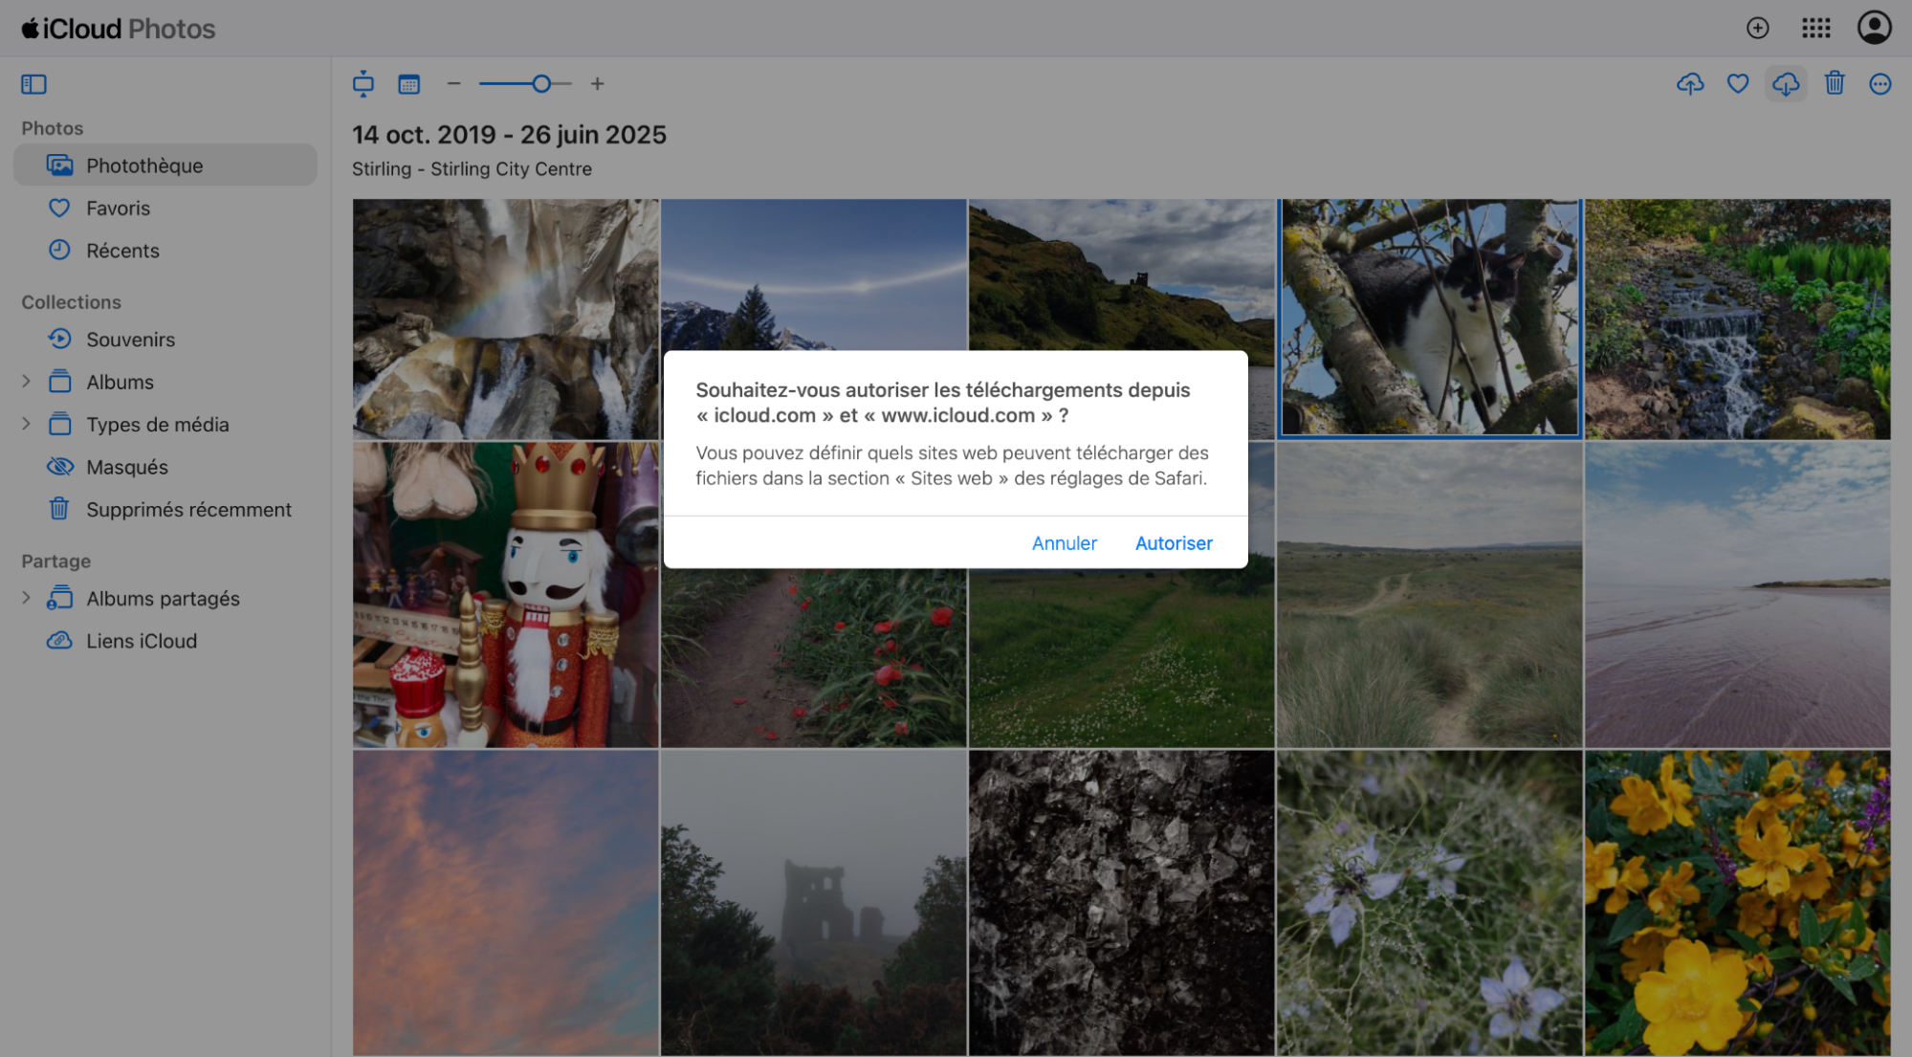Expand Types de média in sidebar

(24, 424)
